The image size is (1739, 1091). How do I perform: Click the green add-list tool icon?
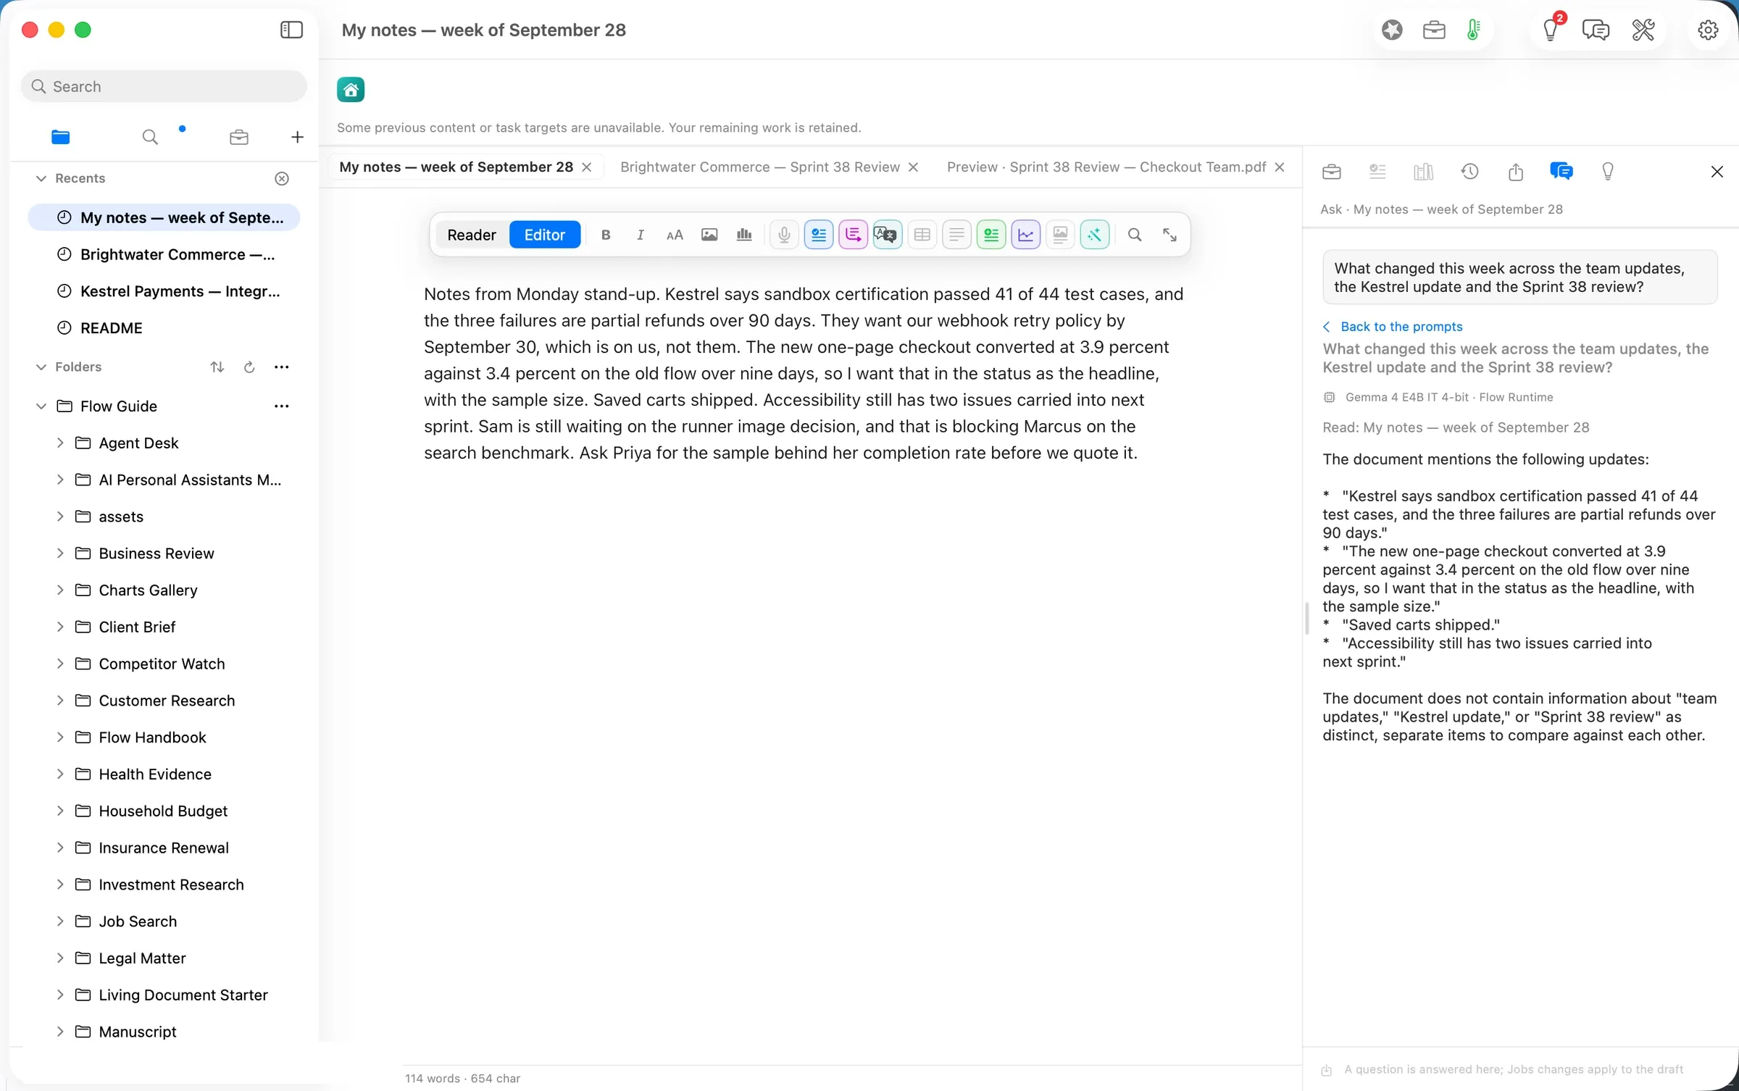point(991,235)
